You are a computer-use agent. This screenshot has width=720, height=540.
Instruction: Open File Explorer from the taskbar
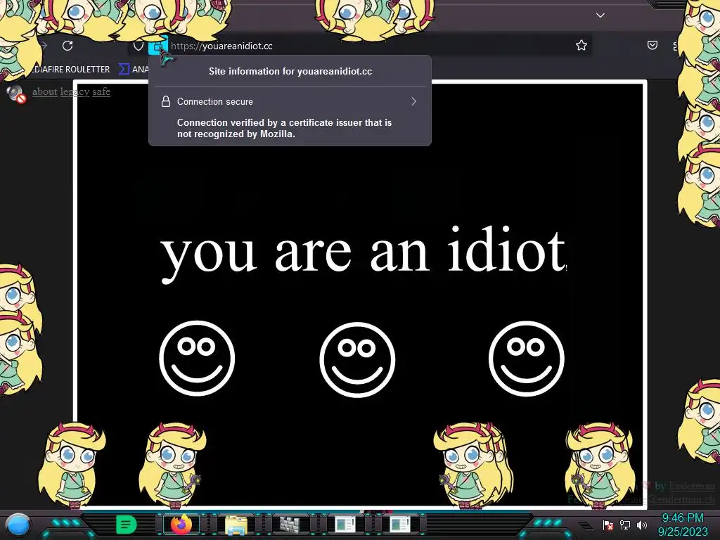(236, 525)
